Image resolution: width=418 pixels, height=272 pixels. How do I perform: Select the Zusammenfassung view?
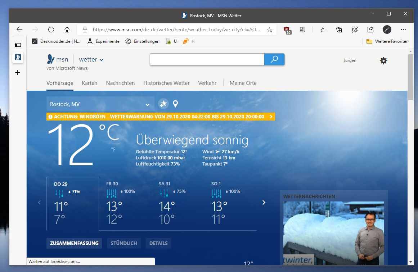coord(74,243)
